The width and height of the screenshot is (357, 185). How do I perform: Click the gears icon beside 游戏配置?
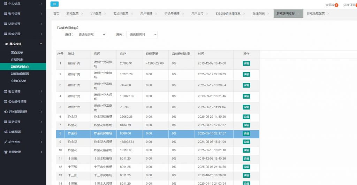(6, 132)
